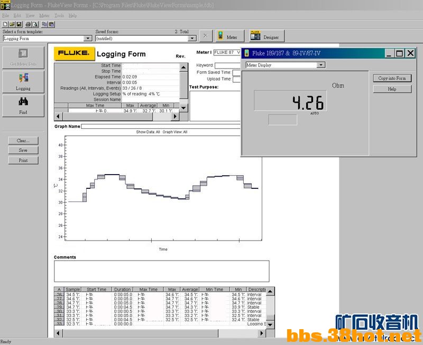Open the Find binoculars tool
The height and width of the screenshot is (345, 423).
point(23,106)
